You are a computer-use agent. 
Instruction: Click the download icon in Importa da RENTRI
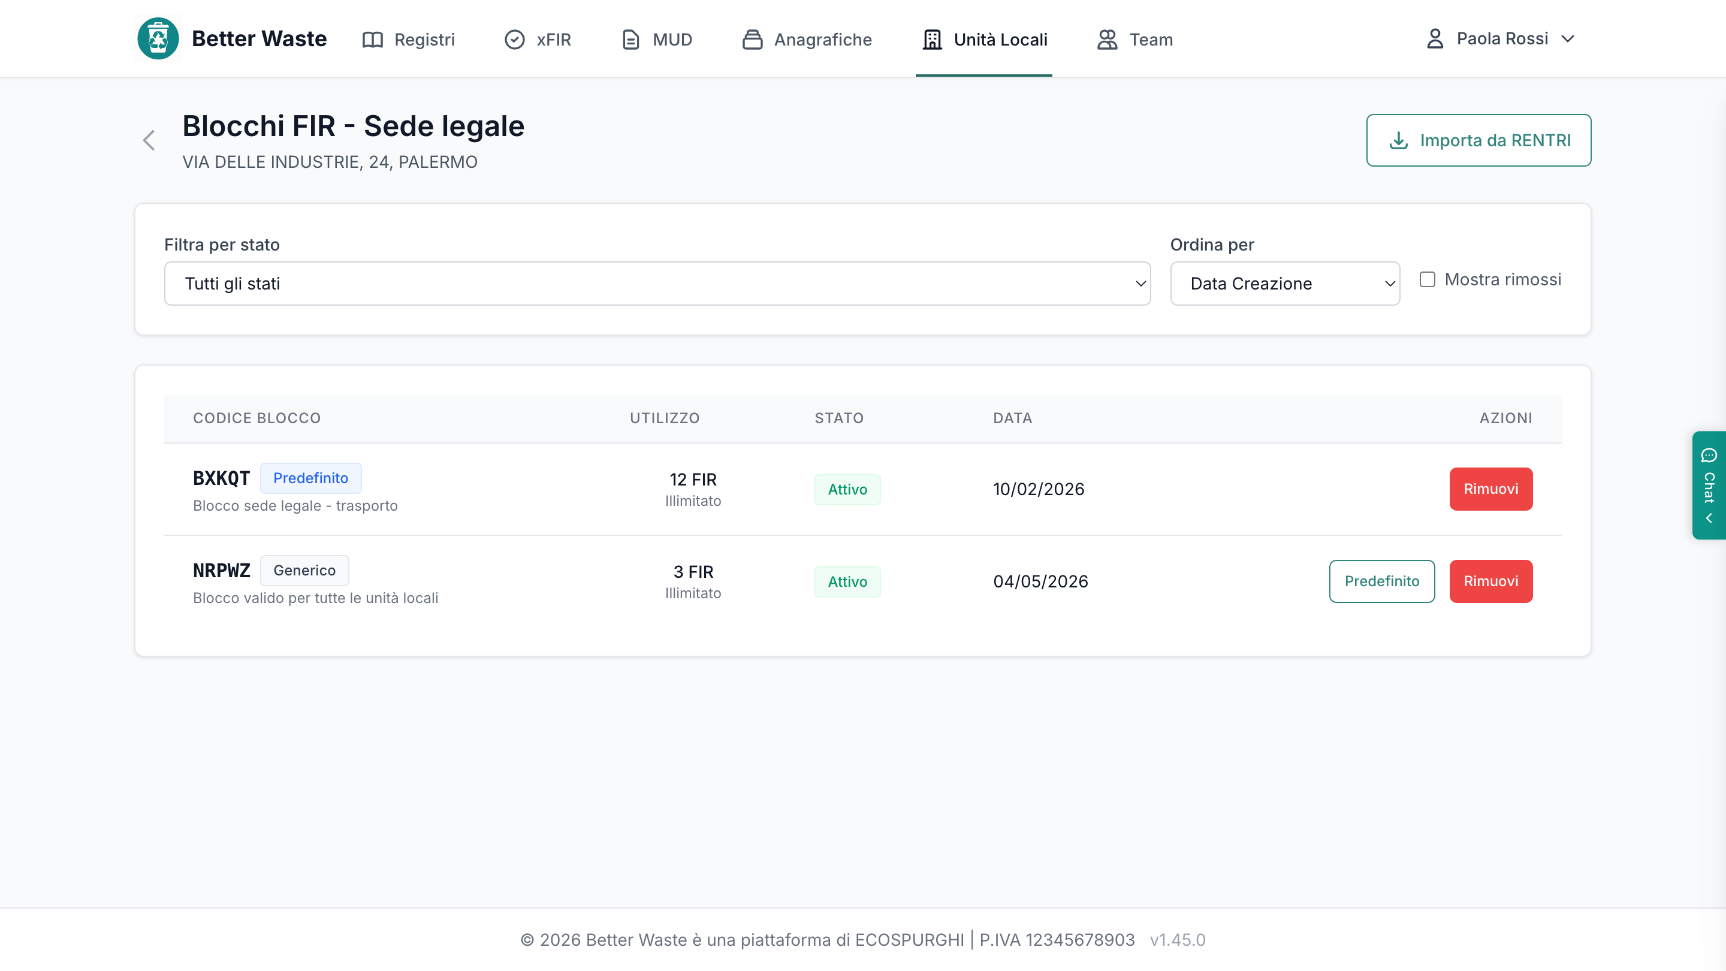(1398, 140)
